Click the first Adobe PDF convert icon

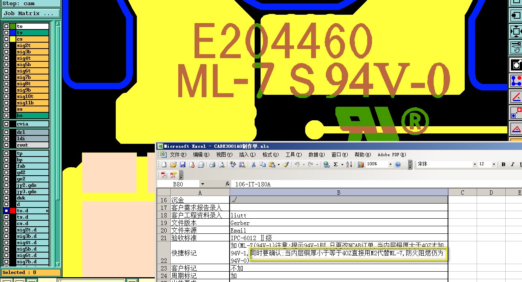[164, 175]
